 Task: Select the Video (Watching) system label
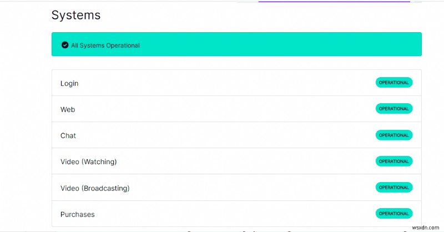click(x=88, y=162)
